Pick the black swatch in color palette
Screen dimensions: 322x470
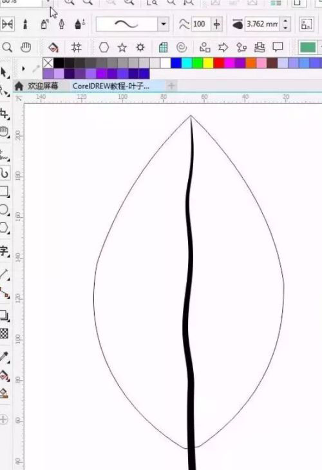click(59, 63)
